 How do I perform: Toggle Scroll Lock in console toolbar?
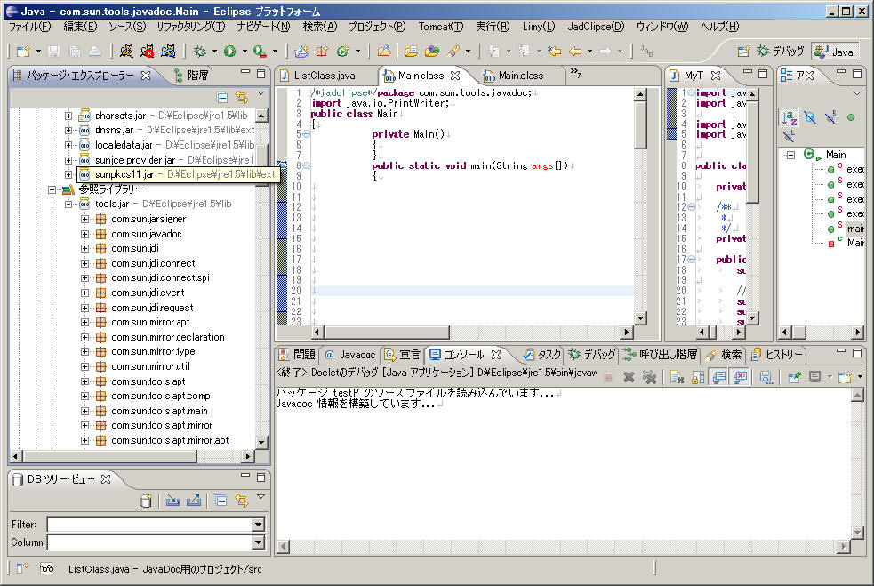[697, 377]
